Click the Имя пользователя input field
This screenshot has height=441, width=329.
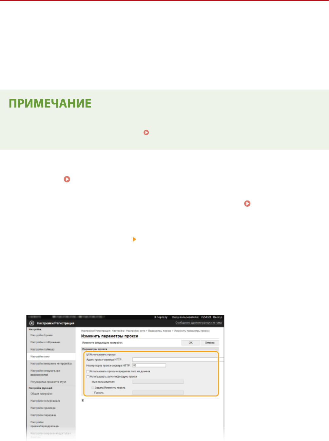pyautogui.click(x=158, y=382)
